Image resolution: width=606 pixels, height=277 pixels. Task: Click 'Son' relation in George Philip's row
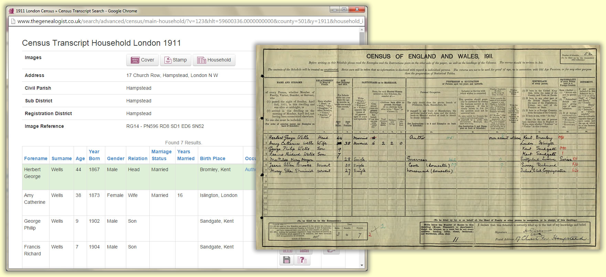[132, 221]
